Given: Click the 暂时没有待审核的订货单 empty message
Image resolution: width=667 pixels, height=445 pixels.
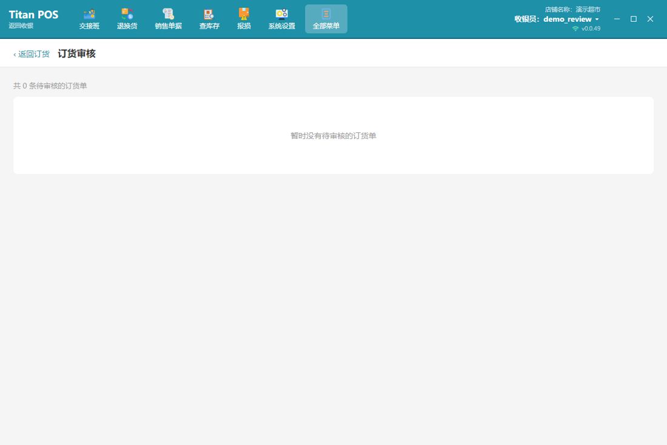Looking at the screenshot, I should 333,136.
